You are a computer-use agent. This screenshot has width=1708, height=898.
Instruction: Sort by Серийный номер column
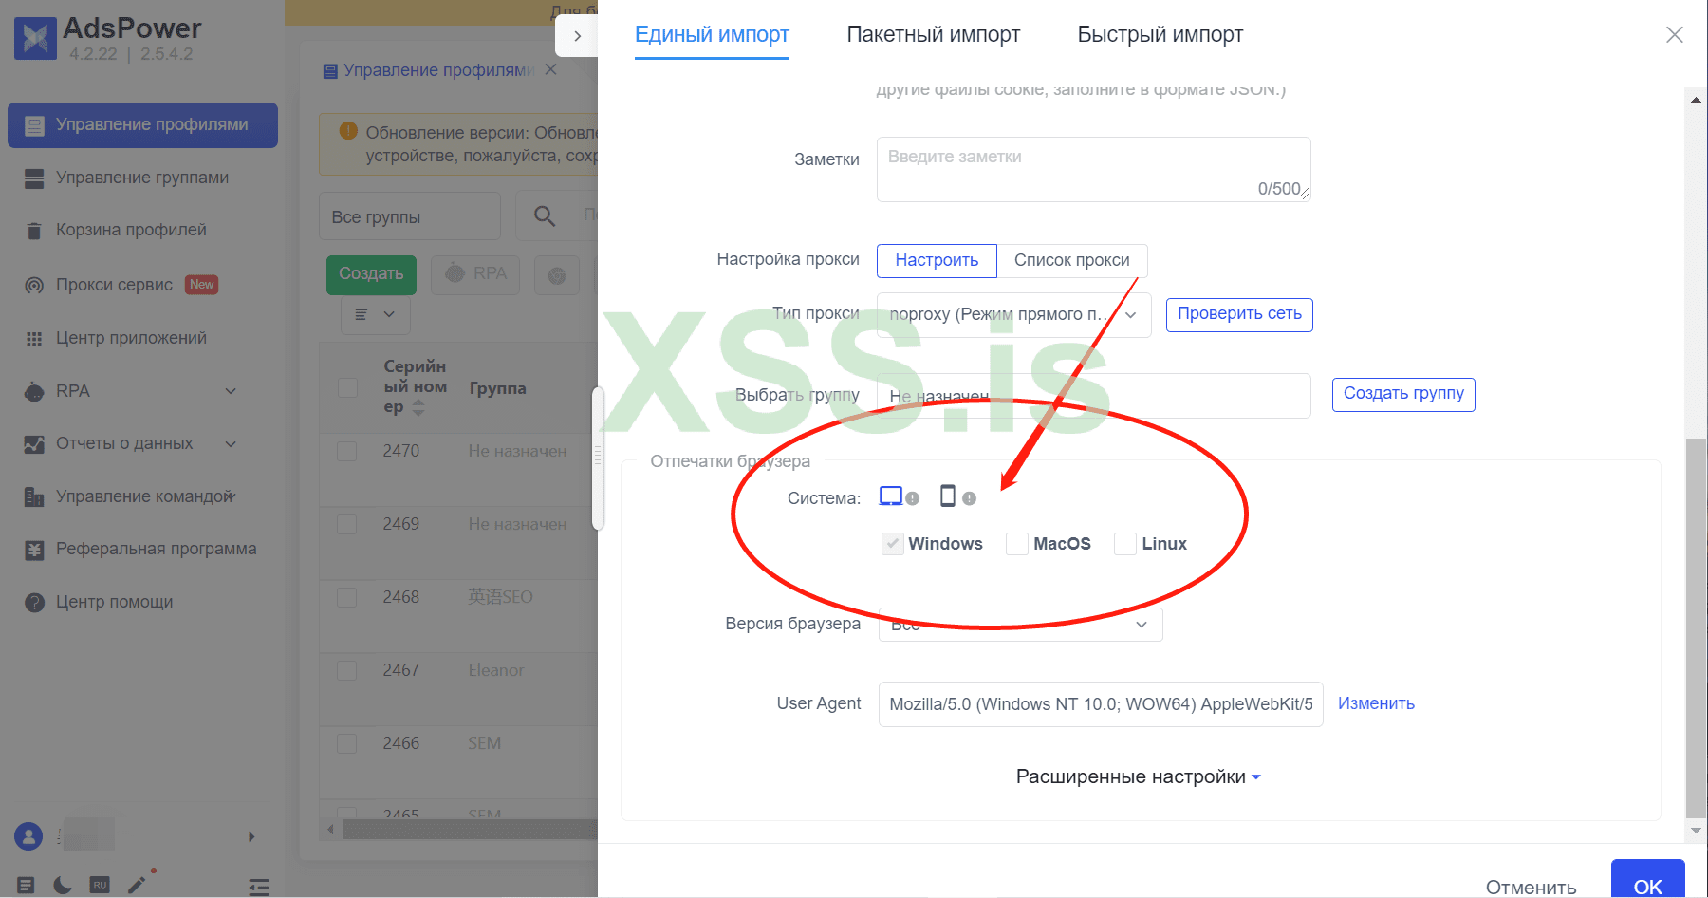[418, 407]
